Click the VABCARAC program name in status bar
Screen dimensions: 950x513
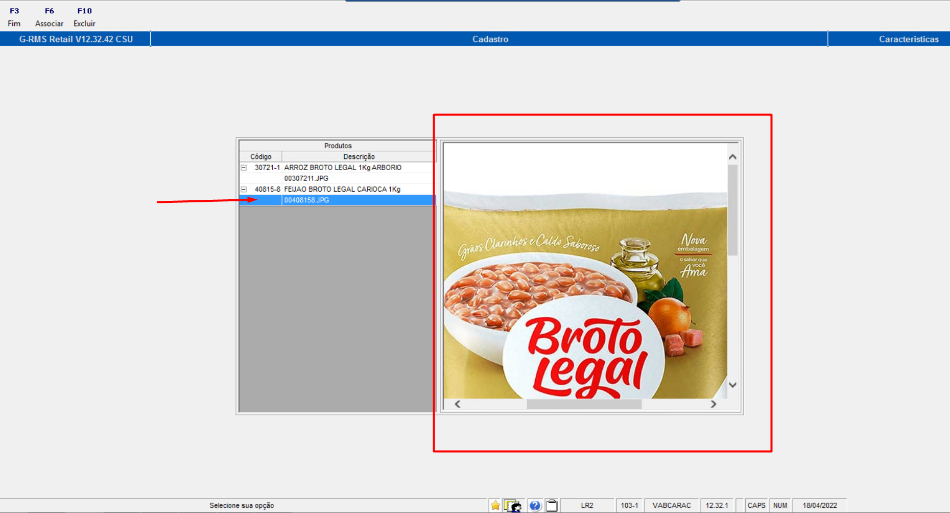click(672, 505)
